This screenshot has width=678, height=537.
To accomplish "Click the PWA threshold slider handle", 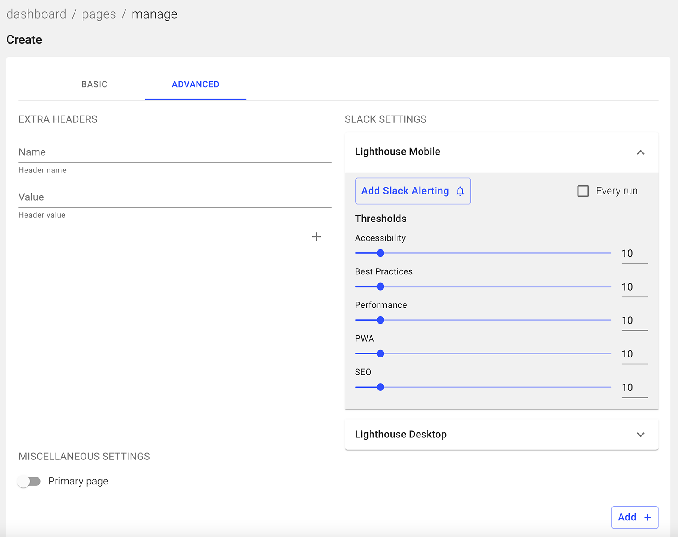I will pyautogui.click(x=381, y=353).
